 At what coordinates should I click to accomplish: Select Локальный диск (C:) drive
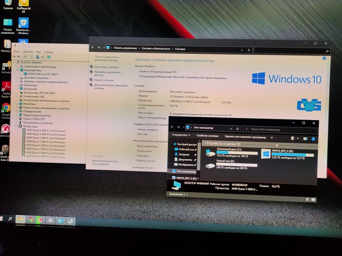tap(231, 153)
